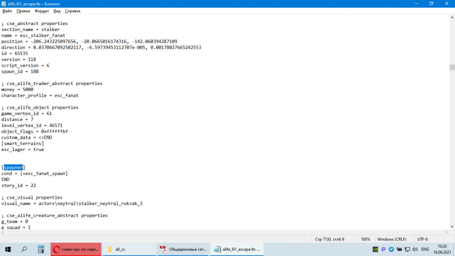Click the comment '; cse_alife_creature_abstract properties'

[x=55, y=216]
